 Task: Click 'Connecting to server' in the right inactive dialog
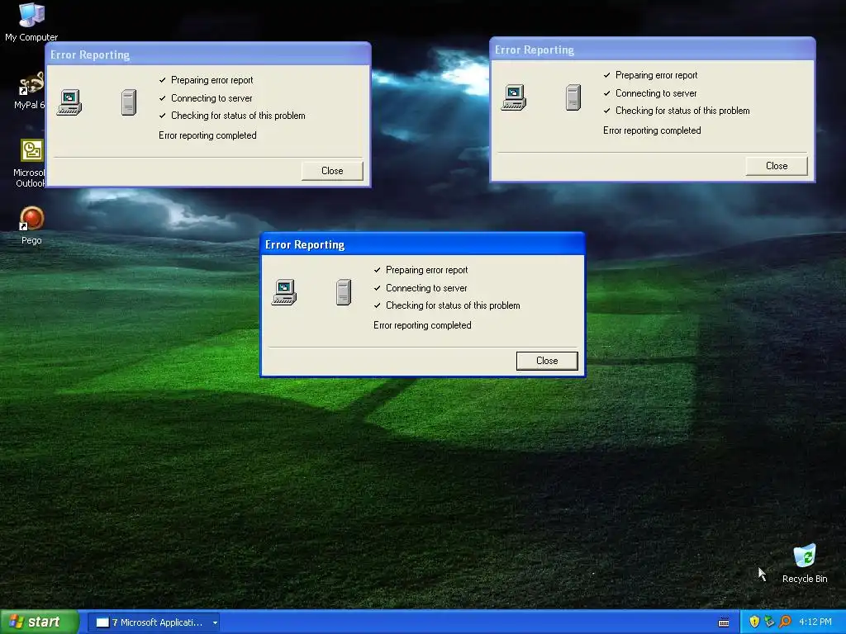tap(656, 93)
